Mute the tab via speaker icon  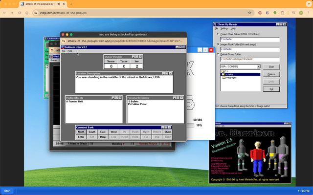(x=59, y=4)
